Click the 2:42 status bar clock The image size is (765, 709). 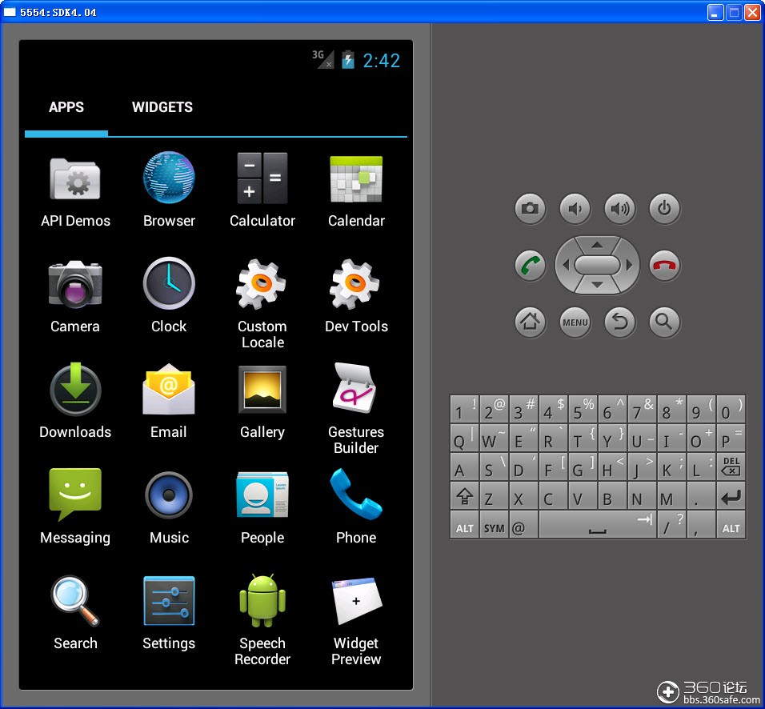click(382, 61)
